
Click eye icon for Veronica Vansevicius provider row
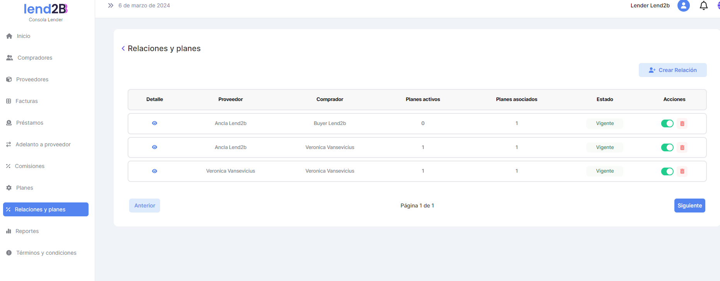click(154, 171)
